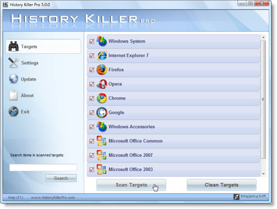Select the Windows System label
The image size is (277, 209).
(127, 41)
